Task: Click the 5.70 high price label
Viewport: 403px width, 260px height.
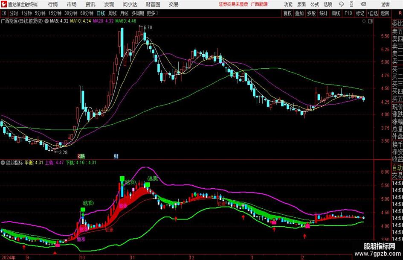Action: [148, 27]
